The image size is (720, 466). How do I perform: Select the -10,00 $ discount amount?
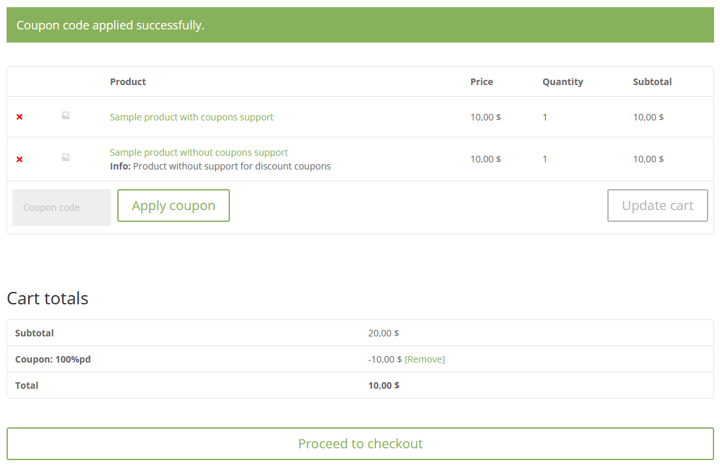385,359
